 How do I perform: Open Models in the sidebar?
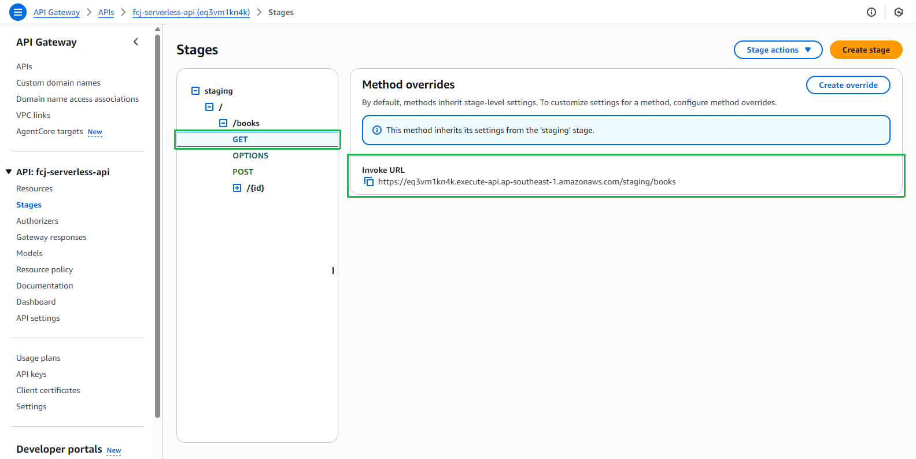click(x=29, y=253)
